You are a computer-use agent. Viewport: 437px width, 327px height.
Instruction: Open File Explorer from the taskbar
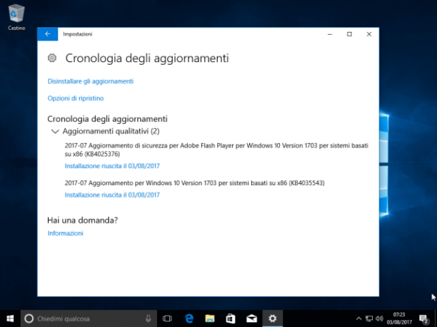pos(210,318)
